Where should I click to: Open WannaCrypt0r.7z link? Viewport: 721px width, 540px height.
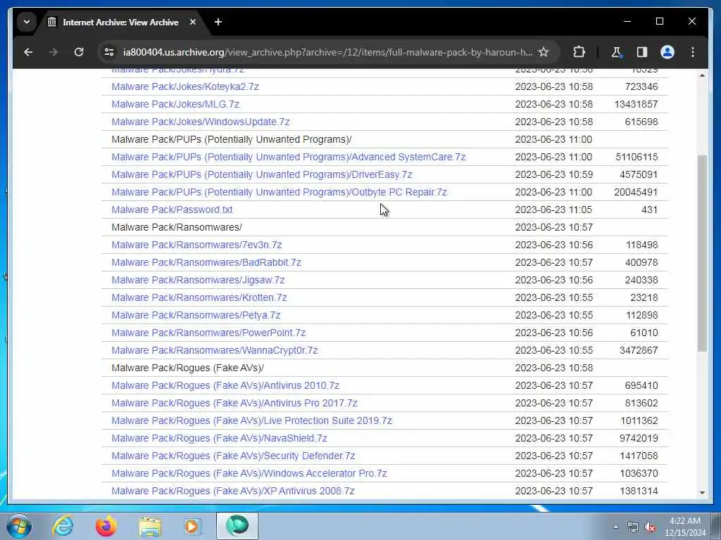coord(215,350)
